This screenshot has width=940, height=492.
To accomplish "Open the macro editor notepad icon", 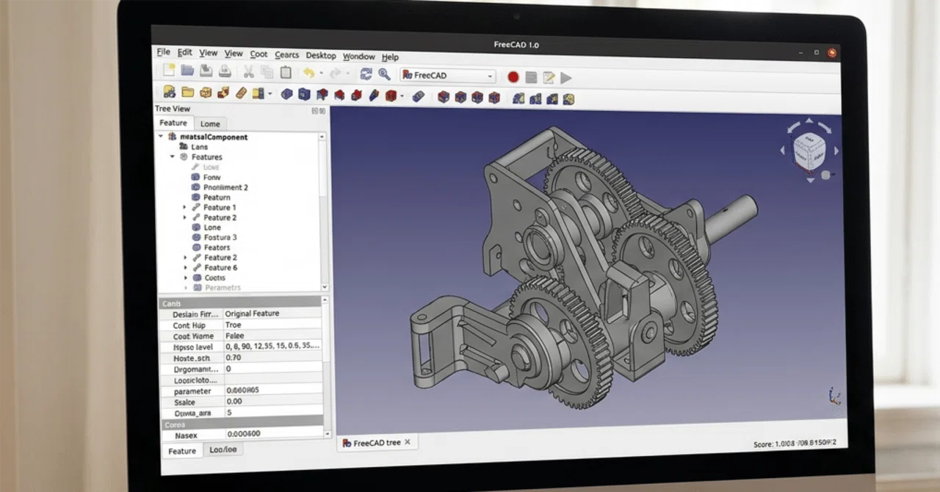I will [549, 77].
